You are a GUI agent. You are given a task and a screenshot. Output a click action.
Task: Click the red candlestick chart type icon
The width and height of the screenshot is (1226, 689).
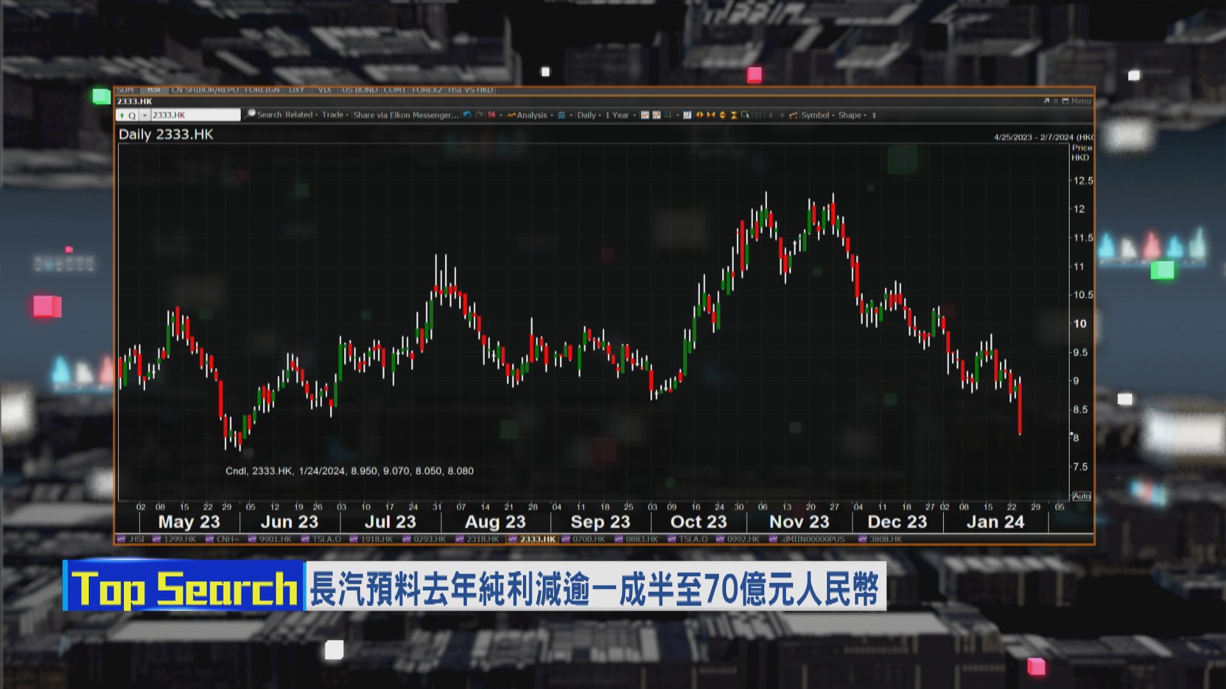pyautogui.click(x=491, y=115)
